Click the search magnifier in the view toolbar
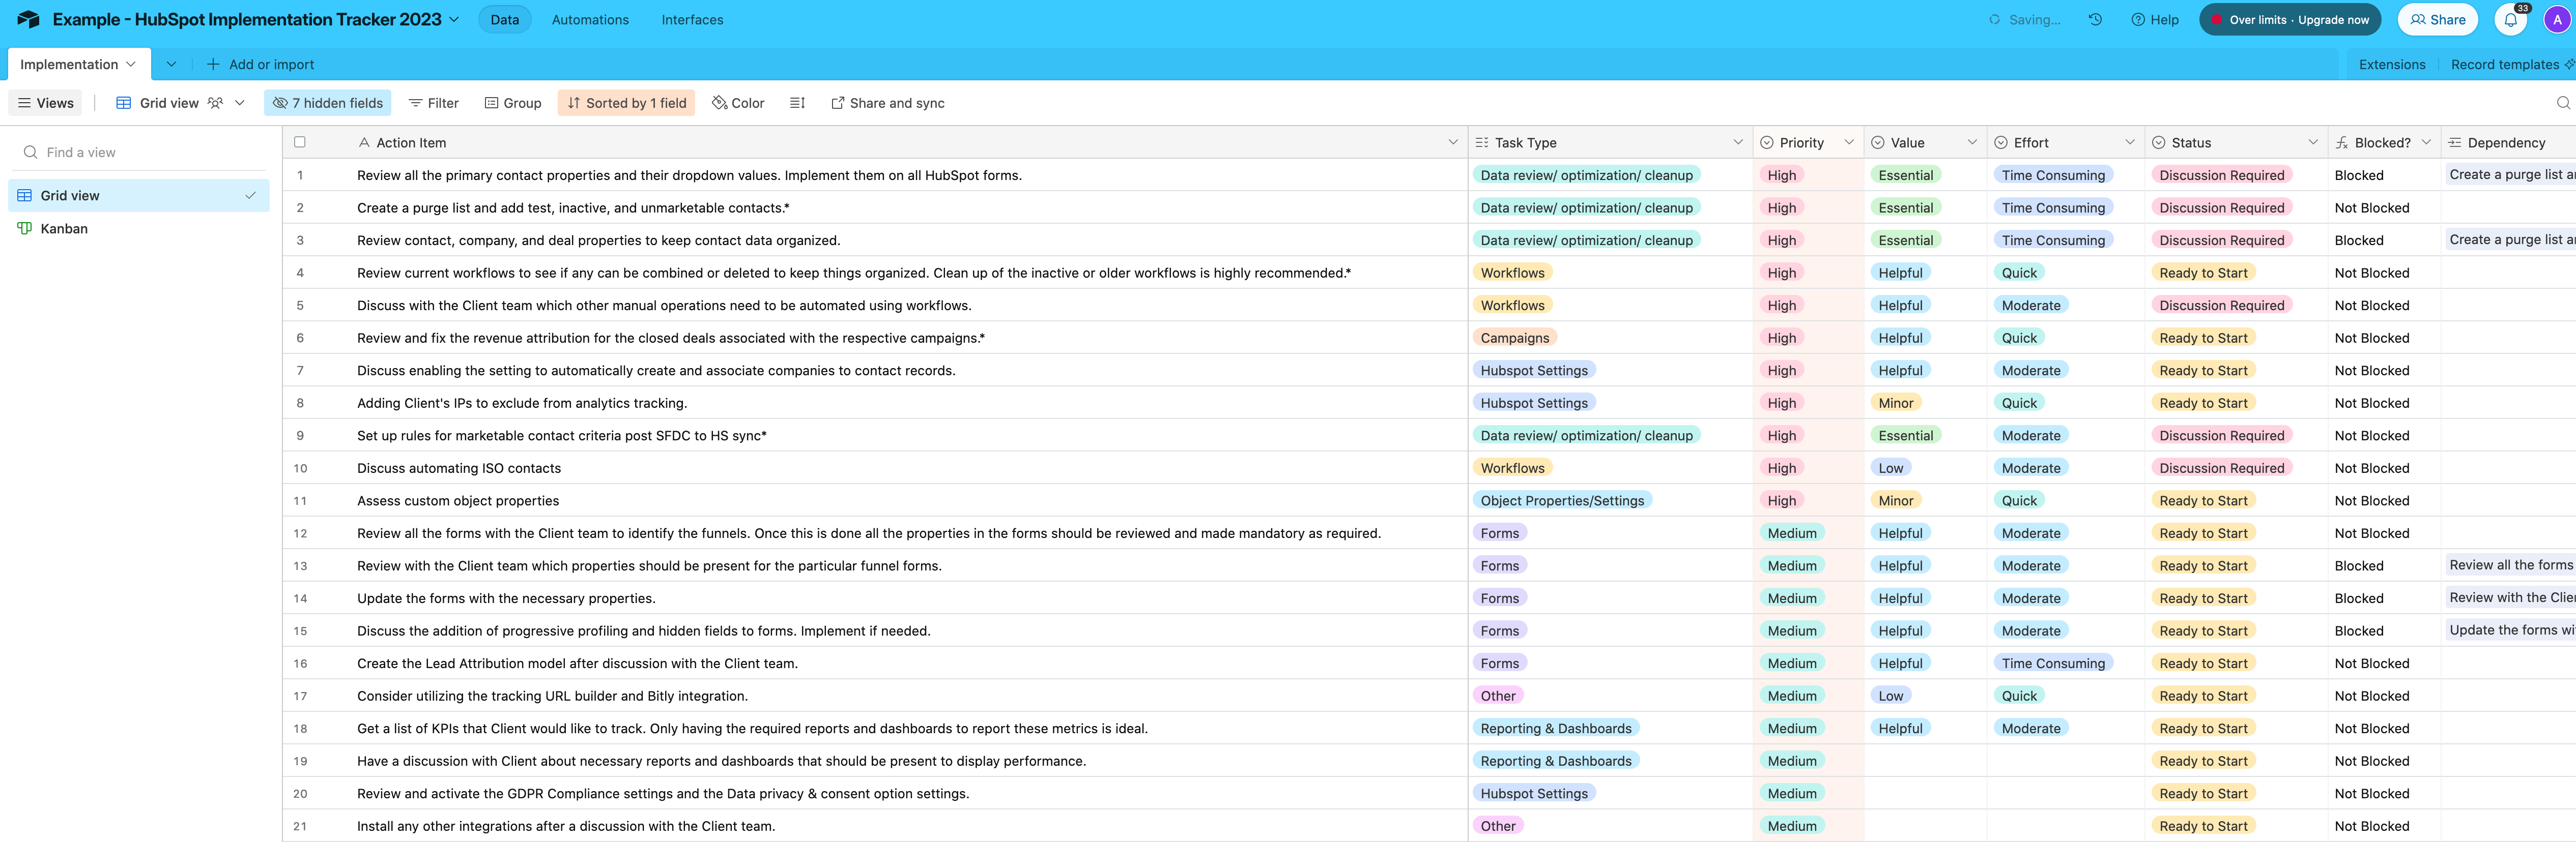2576x842 pixels. pyautogui.click(x=2562, y=103)
